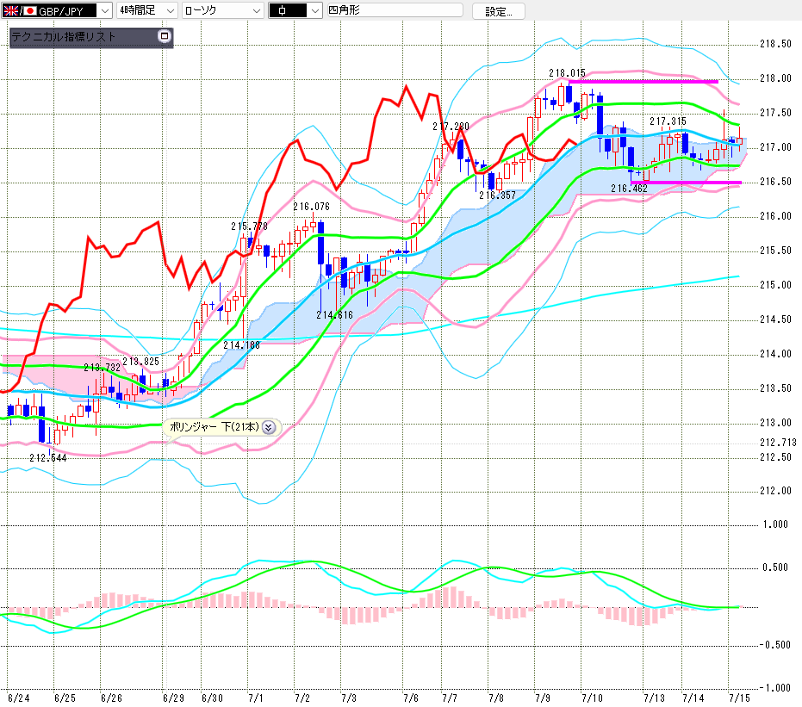The image size is (802, 707).
Task: Click the 213.732 price label
Action: 102,368
